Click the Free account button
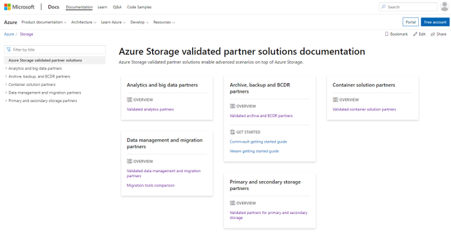451x239 pixels. (x=435, y=22)
